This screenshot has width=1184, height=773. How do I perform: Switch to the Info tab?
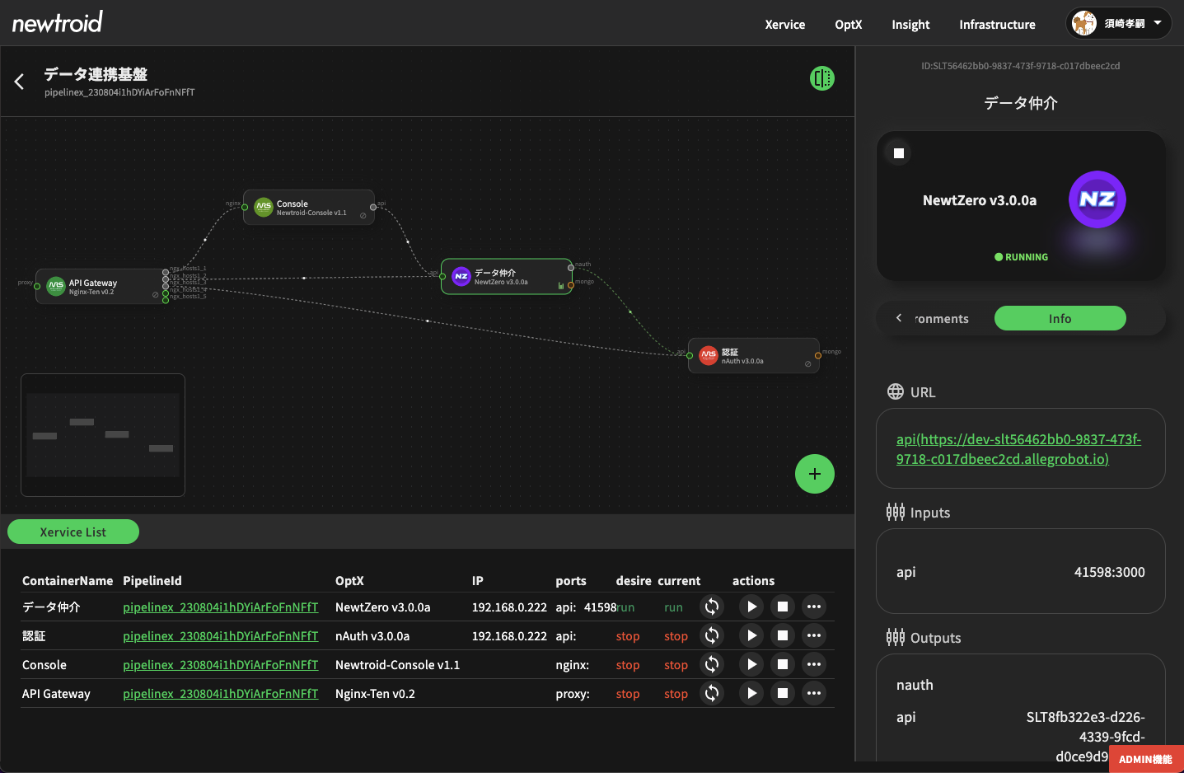(x=1060, y=318)
